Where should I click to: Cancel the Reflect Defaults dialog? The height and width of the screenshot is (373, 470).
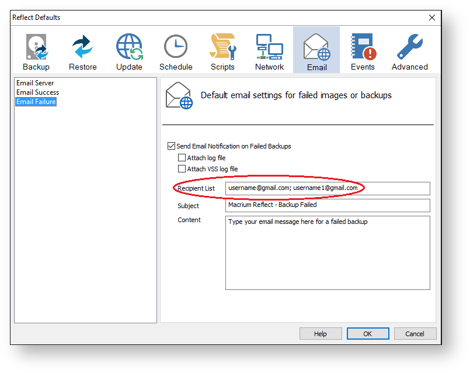point(415,334)
